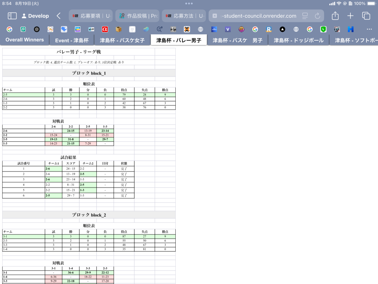
Task: Open the red alpha bookmark icon
Action: click(105, 29)
